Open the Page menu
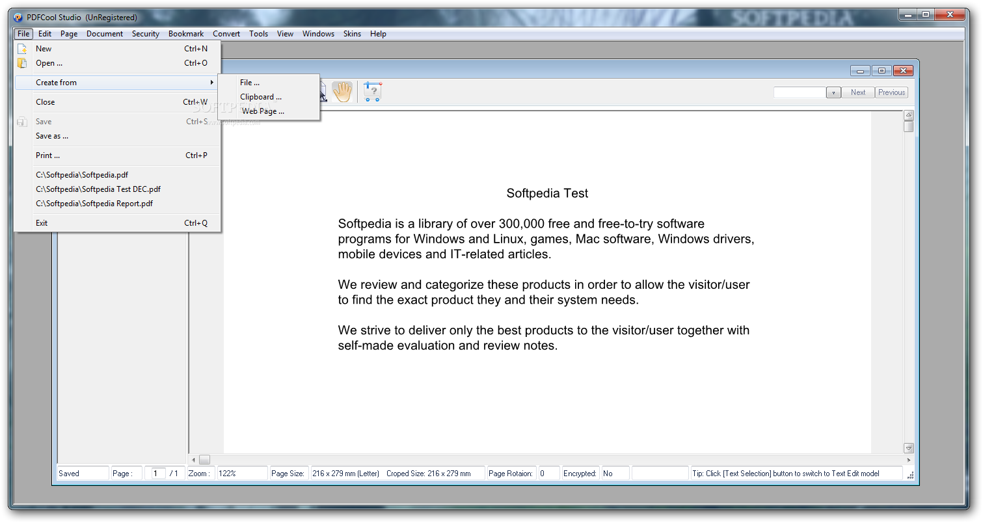983x523 pixels. point(69,34)
